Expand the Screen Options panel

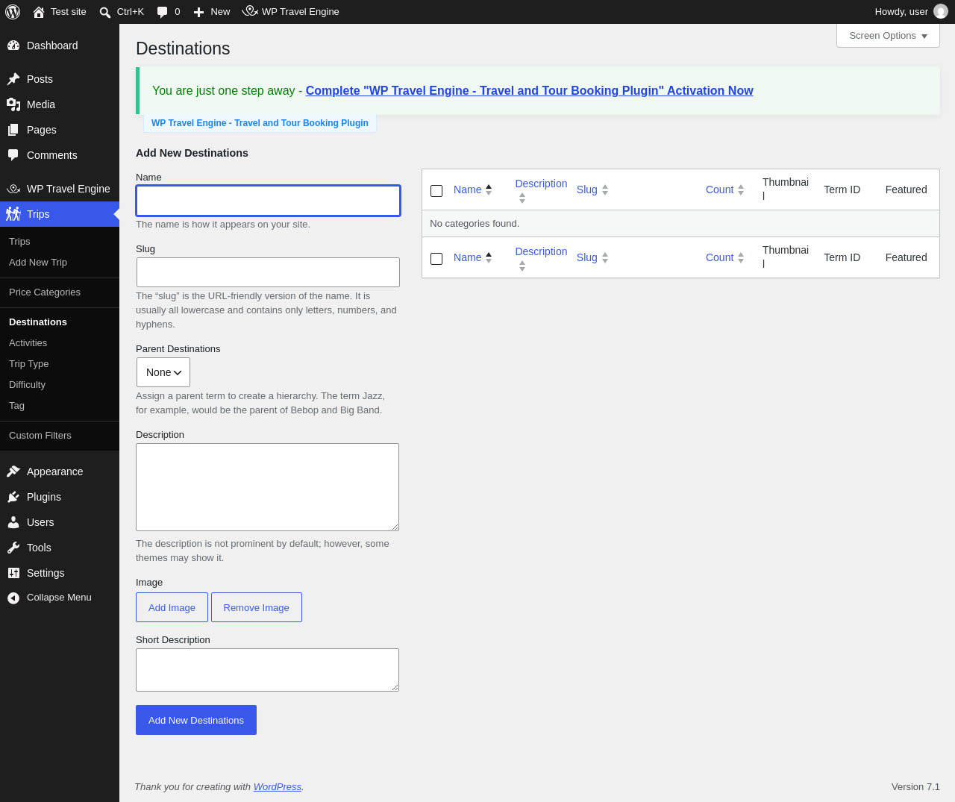(888, 36)
